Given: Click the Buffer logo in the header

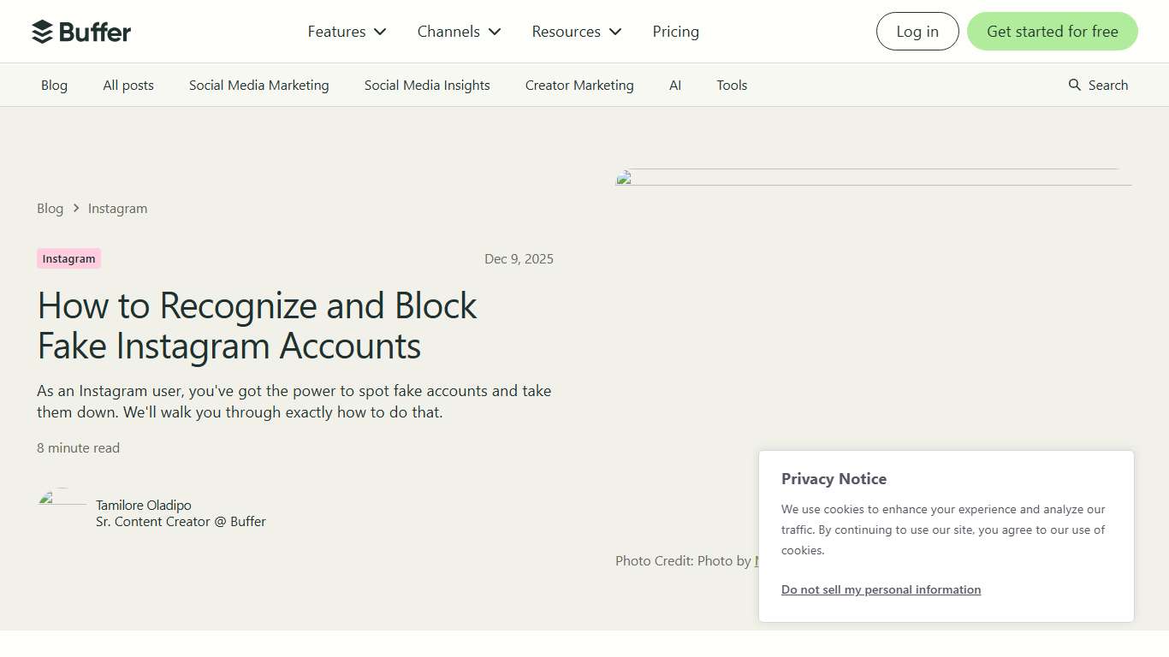Looking at the screenshot, I should [x=81, y=31].
